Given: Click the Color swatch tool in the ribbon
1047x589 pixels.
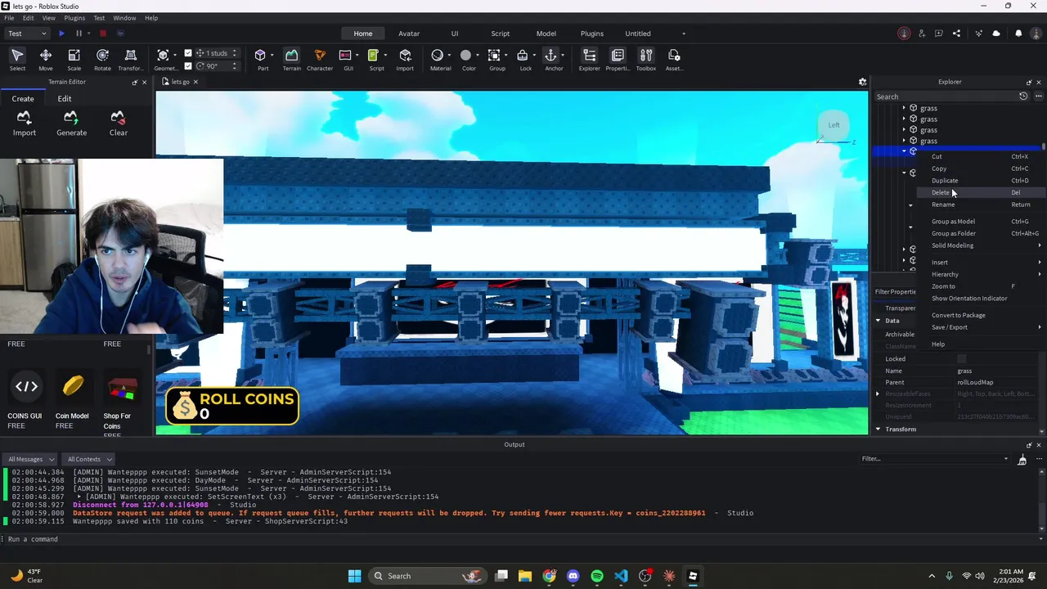Looking at the screenshot, I should click(466, 56).
